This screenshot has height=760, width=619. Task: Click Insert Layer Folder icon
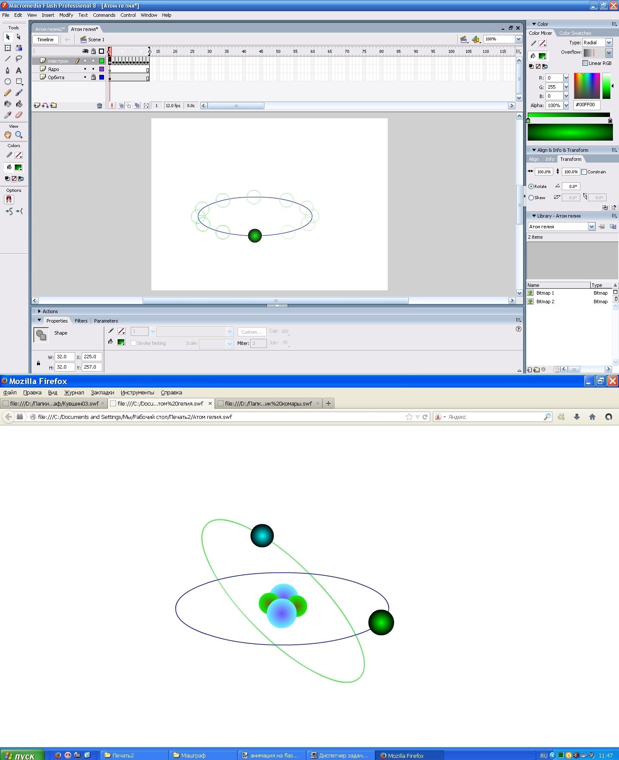(x=53, y=105)
